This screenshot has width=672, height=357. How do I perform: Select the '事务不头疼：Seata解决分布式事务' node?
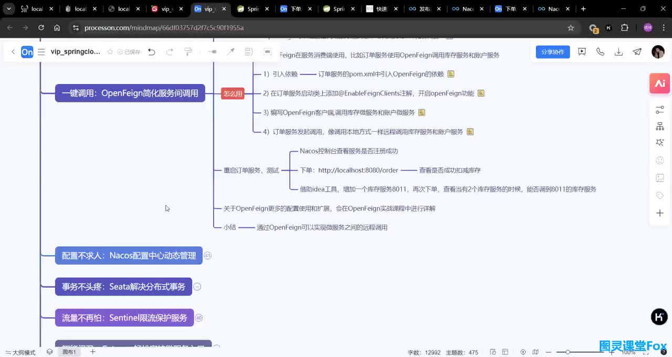pyautogui.click(x=123, y=287)
